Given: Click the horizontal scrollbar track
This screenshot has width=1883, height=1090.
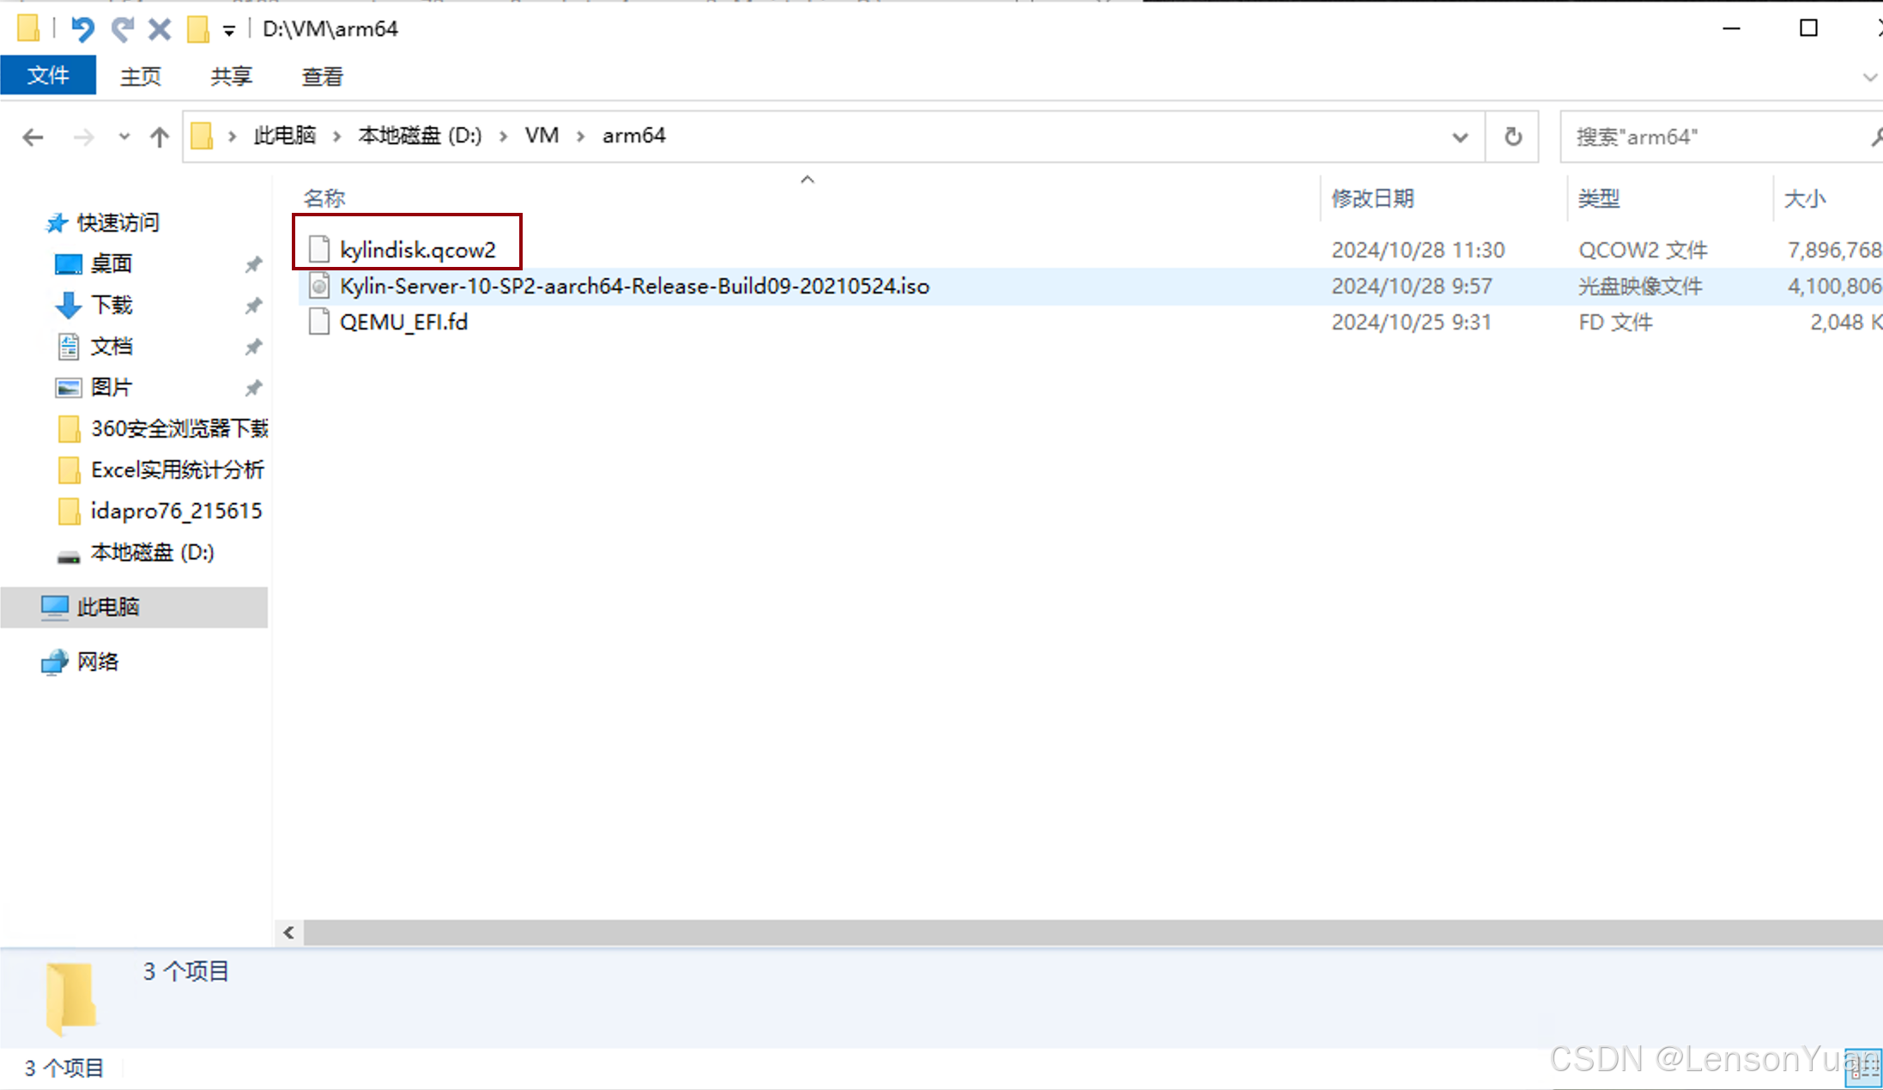Looking at the screenshot, I should point(1093,932).
